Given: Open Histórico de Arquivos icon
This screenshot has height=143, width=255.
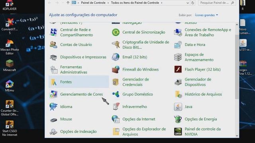Looking at the screenshot, I should coord(178,94).
